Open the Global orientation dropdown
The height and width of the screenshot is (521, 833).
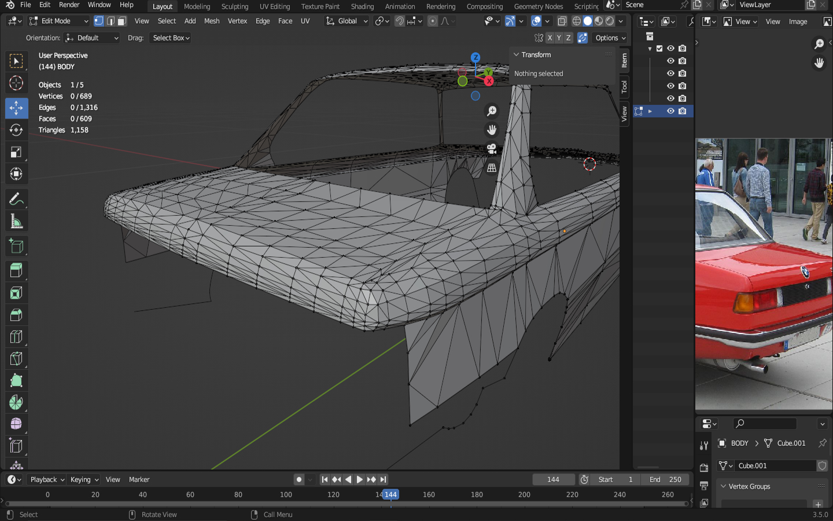347,21
